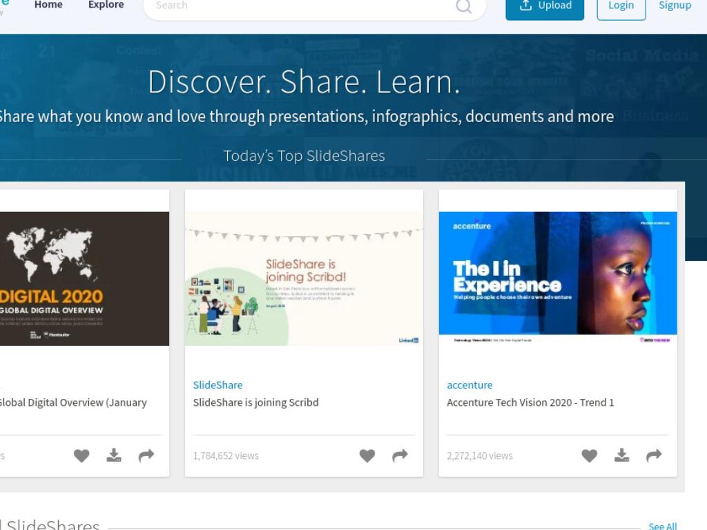This screenshot has width=707, height=530.
Task: Open the Explore menu item
Action: pyautogui.click(x=106, y=5)
